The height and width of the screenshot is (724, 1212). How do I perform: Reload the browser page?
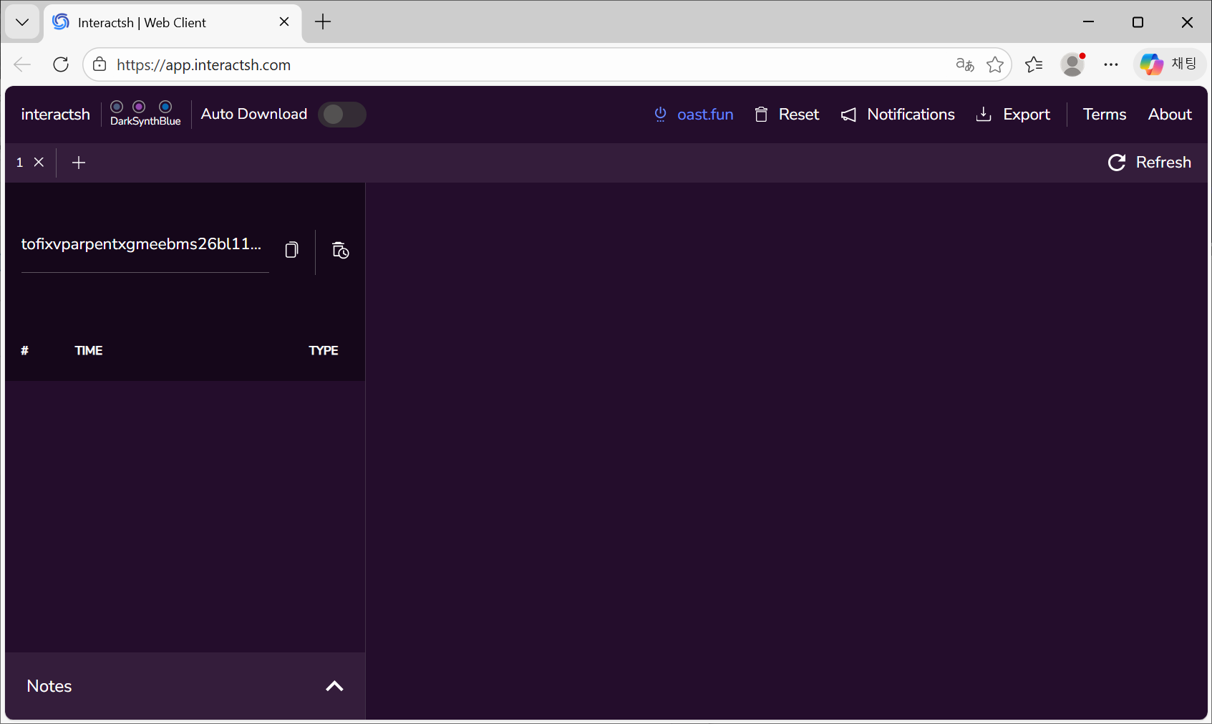61,64
